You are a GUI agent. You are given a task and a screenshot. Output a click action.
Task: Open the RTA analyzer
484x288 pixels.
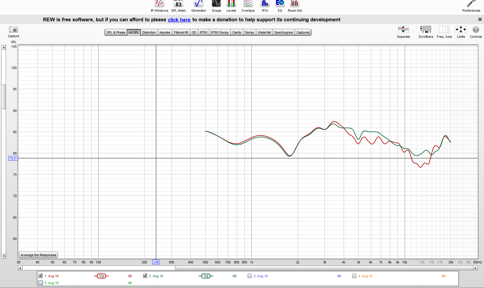click(265, 6)
